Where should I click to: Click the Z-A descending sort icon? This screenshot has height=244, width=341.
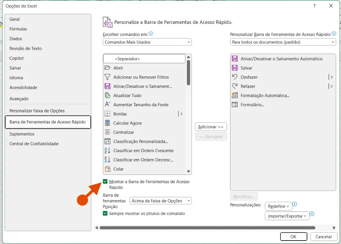pos(107,160)
